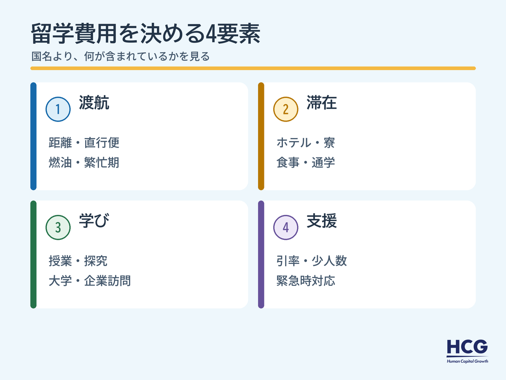
Task: Select the 滞在 card heading
Action: 322,103
